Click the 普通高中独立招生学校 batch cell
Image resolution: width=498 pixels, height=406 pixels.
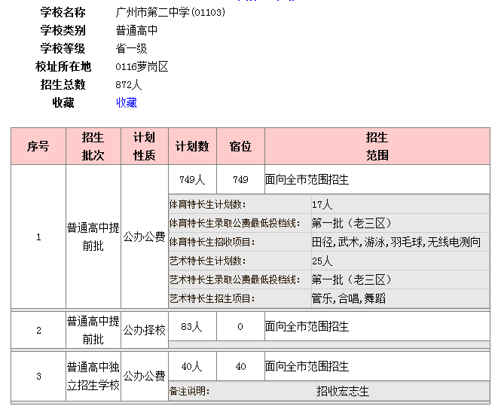click(x=93, y=376)
